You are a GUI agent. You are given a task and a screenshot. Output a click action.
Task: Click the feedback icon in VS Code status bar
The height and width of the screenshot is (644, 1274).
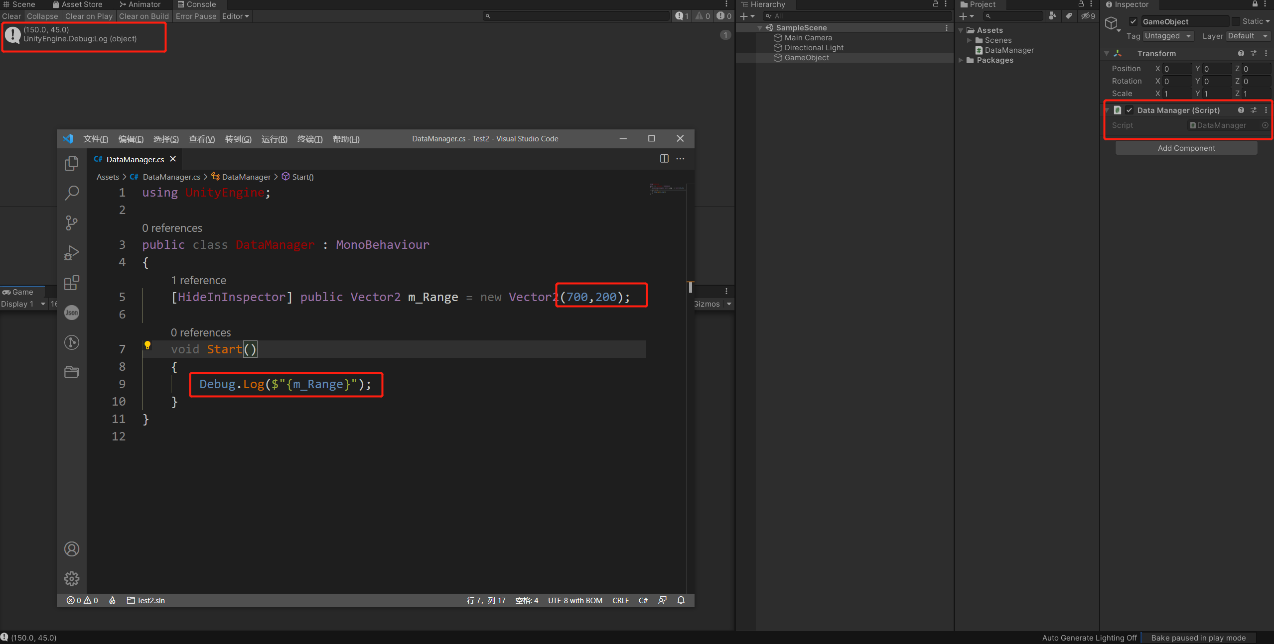tap(662, 600)
